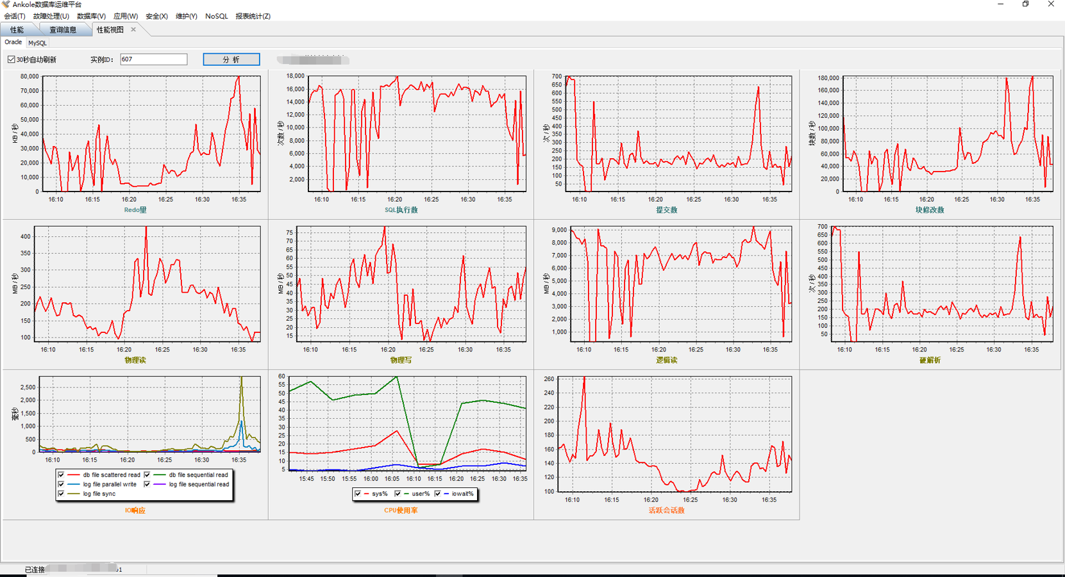Toggle the sys% CPU legend checkbox

358,494
